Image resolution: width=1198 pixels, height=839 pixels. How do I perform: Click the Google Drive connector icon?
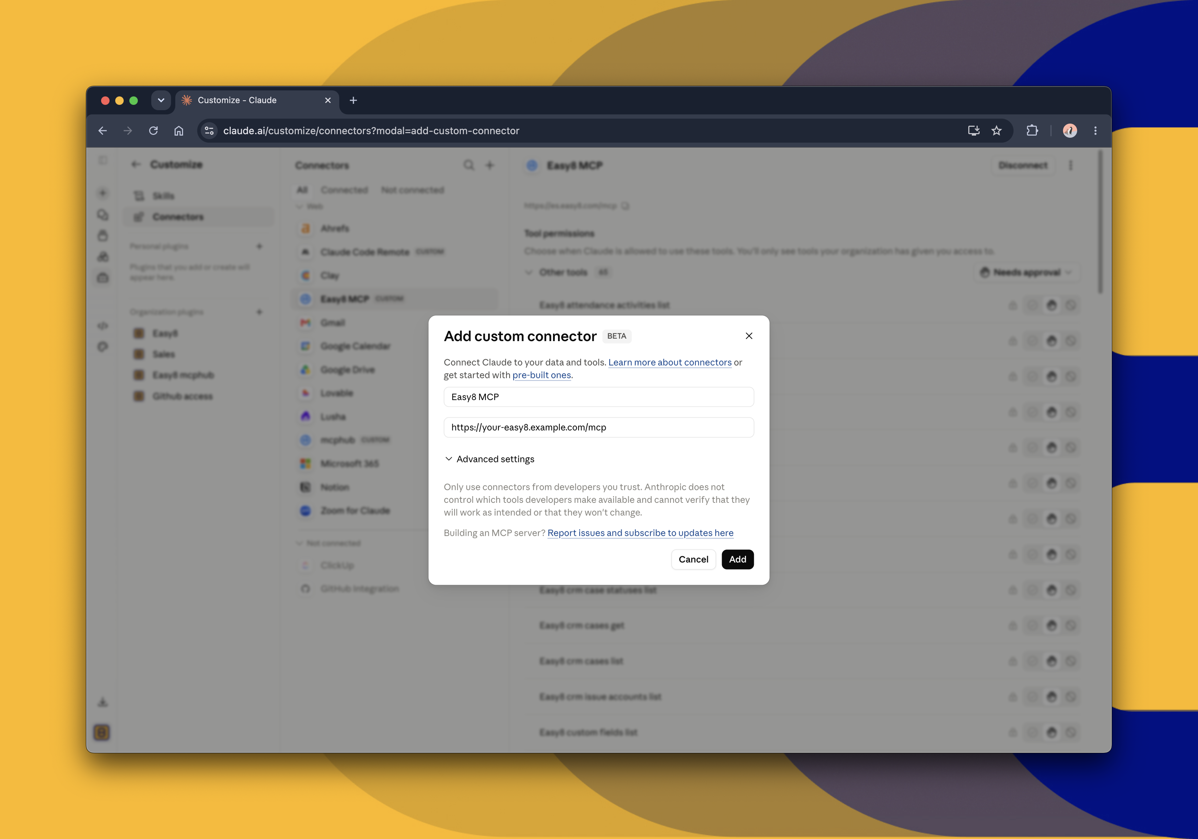[x=305, y=370]
